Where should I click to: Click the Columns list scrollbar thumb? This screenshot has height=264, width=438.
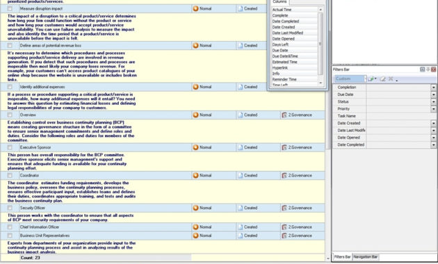click(x=321, y=44)
